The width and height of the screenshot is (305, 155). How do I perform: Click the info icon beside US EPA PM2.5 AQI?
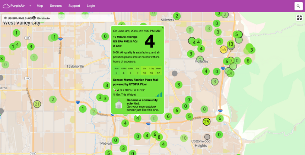coord(34,18)
